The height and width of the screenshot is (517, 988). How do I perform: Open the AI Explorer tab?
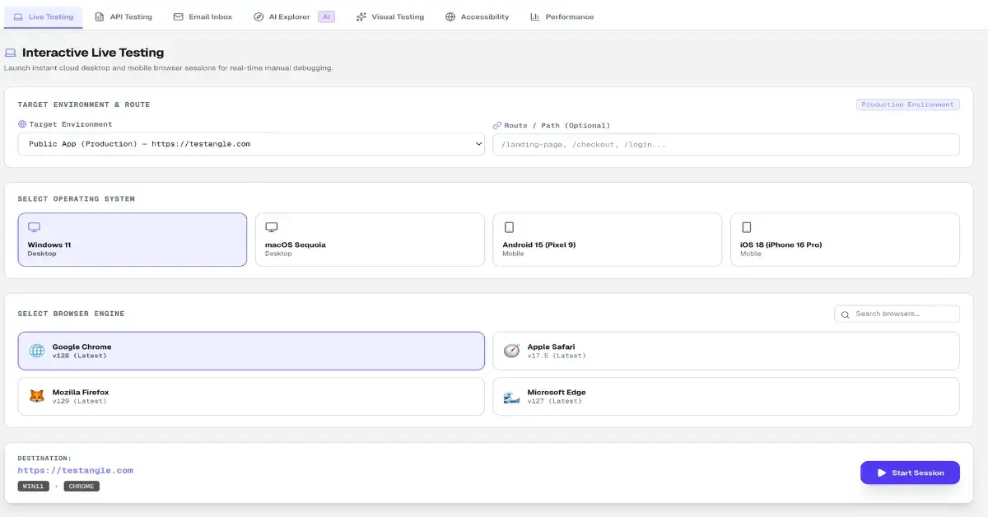click(294, 16)
